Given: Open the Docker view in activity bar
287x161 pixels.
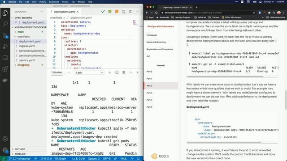Looking at the screenshot, I should tap(5, 80).
